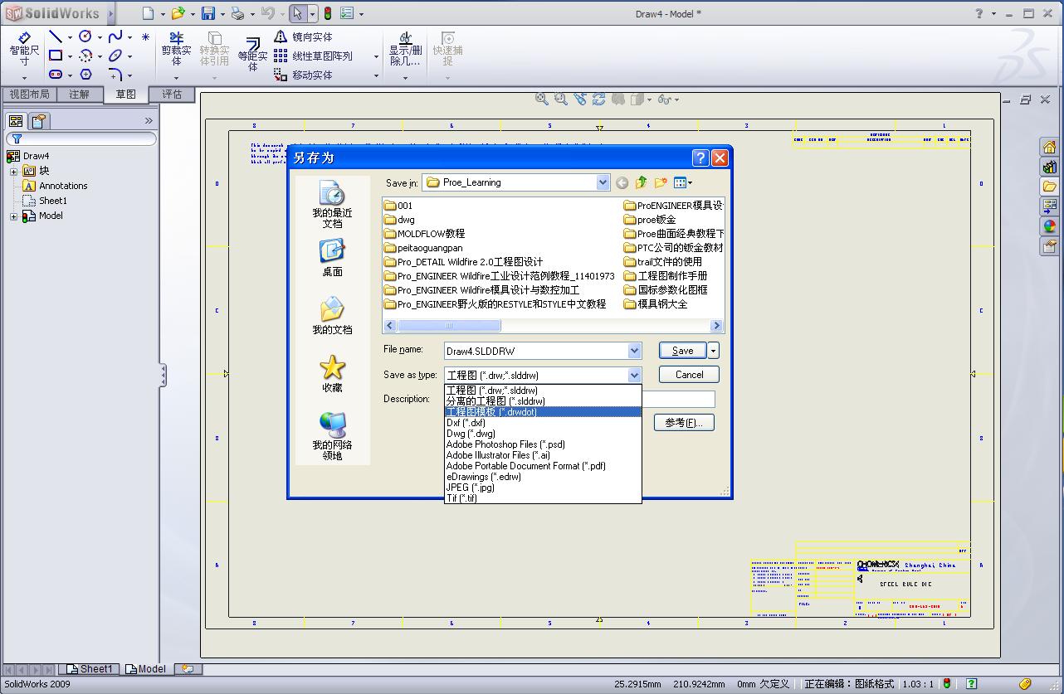Open dropdown next to Line tool
Viewport: 1064px width, 694px height.
pyautogui.click(x=70, y=36)
